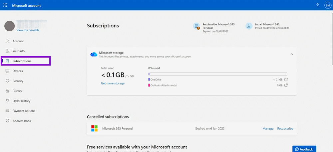The image size is (333, 152).
Task: Click Resubscribe in cancelled subscriptions row
Action: [285, 128]
